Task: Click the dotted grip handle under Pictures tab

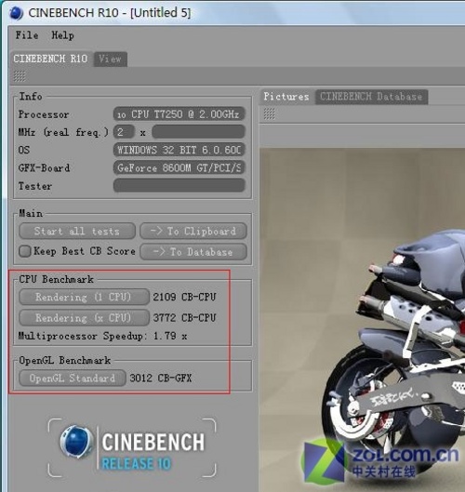Action: pos(269,113)
